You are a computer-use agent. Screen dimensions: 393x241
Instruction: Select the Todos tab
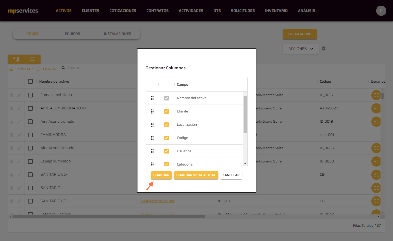point(33,34)
